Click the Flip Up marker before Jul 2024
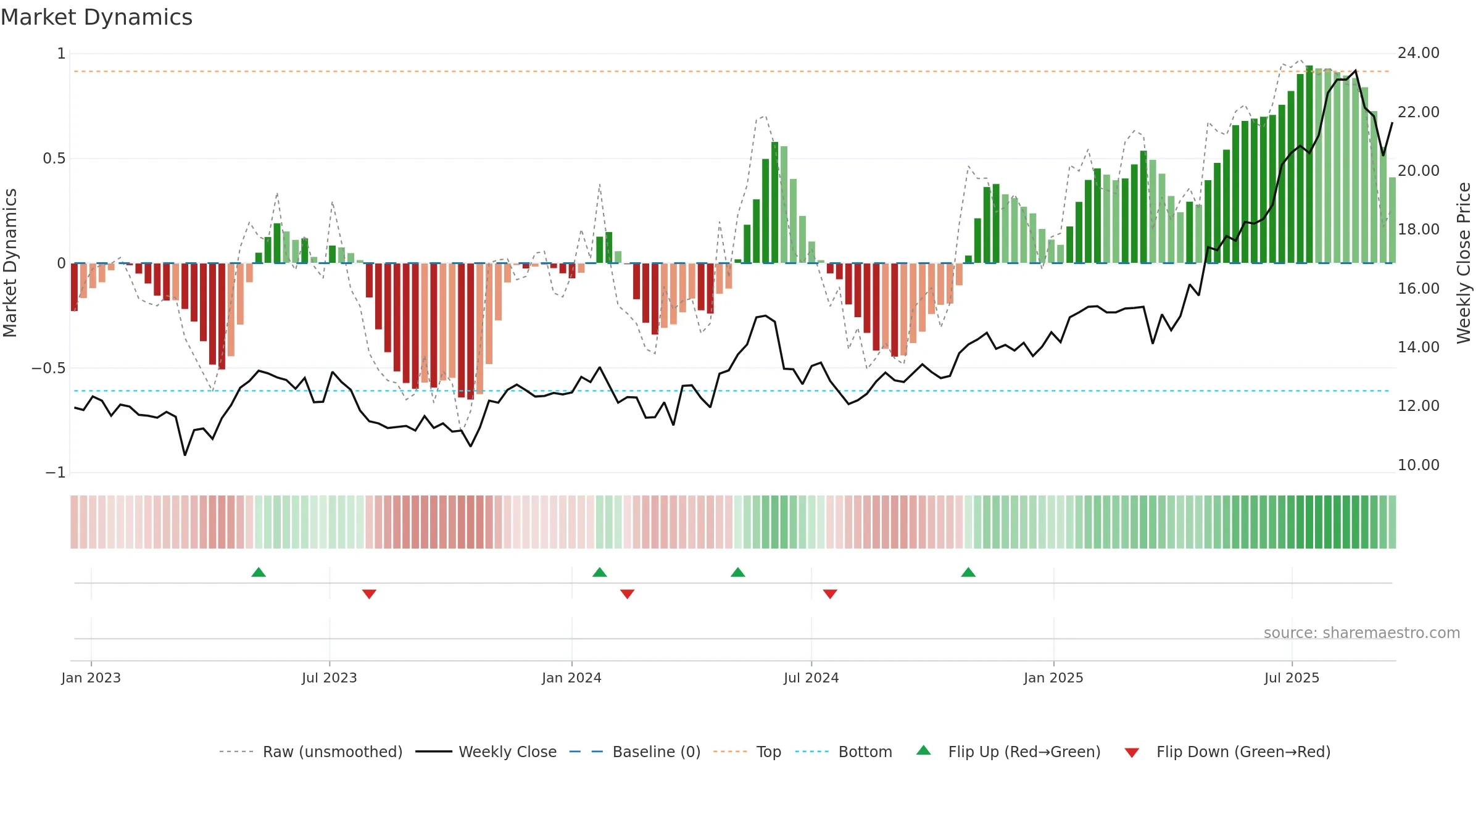The height and width of the screenshot is (833, 1481). coord(738,572)
